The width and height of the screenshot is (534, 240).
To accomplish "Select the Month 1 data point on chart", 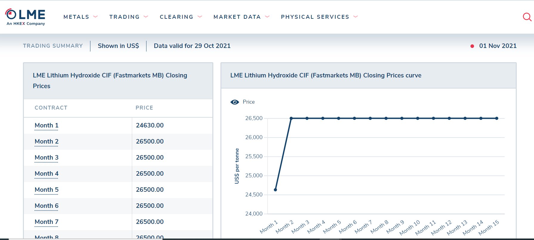I will (x=275, y=190).
